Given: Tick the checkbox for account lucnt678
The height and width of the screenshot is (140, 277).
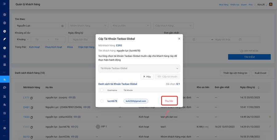Looking at the screenshot, I should pyautogui.click(x=102, y=101).
